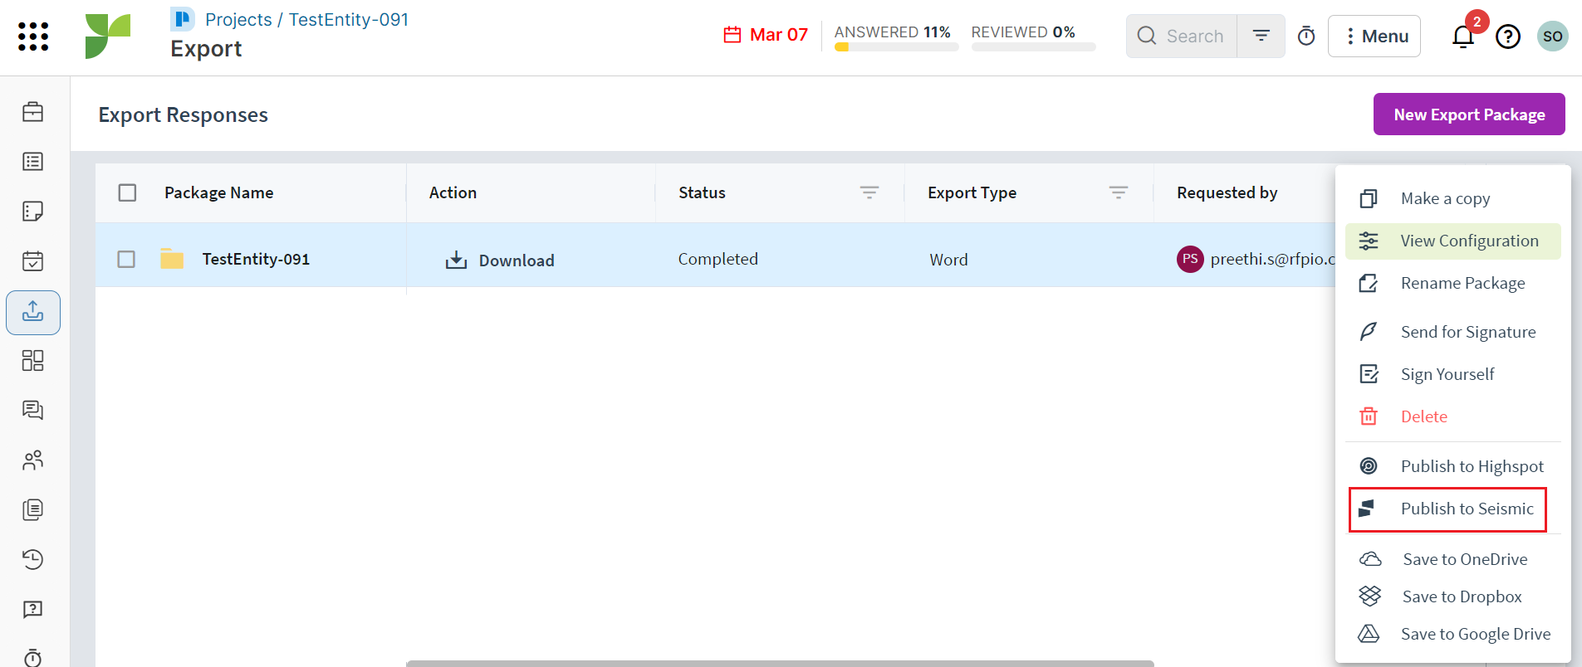
Task: Open the notifications bell
Action: [1463, 37]
